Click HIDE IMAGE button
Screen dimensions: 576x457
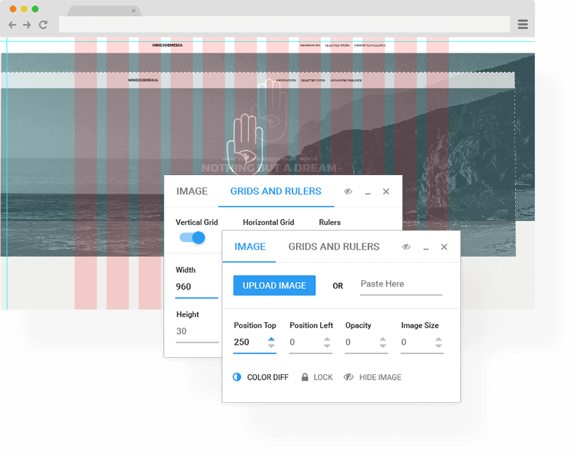373,377
